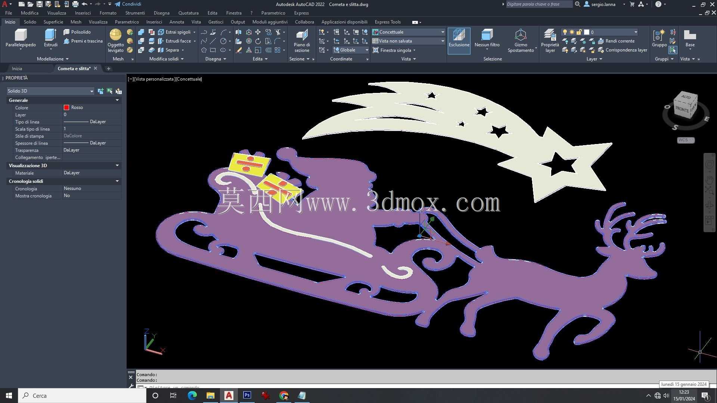Screen dimensions: 717x403
Task: Click the Gizmo Spostamento button
Action: point(521,41)
